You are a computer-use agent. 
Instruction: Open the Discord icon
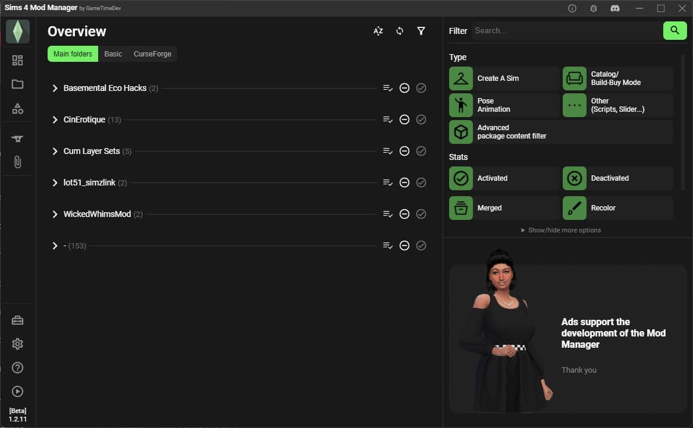click(614, 8)
